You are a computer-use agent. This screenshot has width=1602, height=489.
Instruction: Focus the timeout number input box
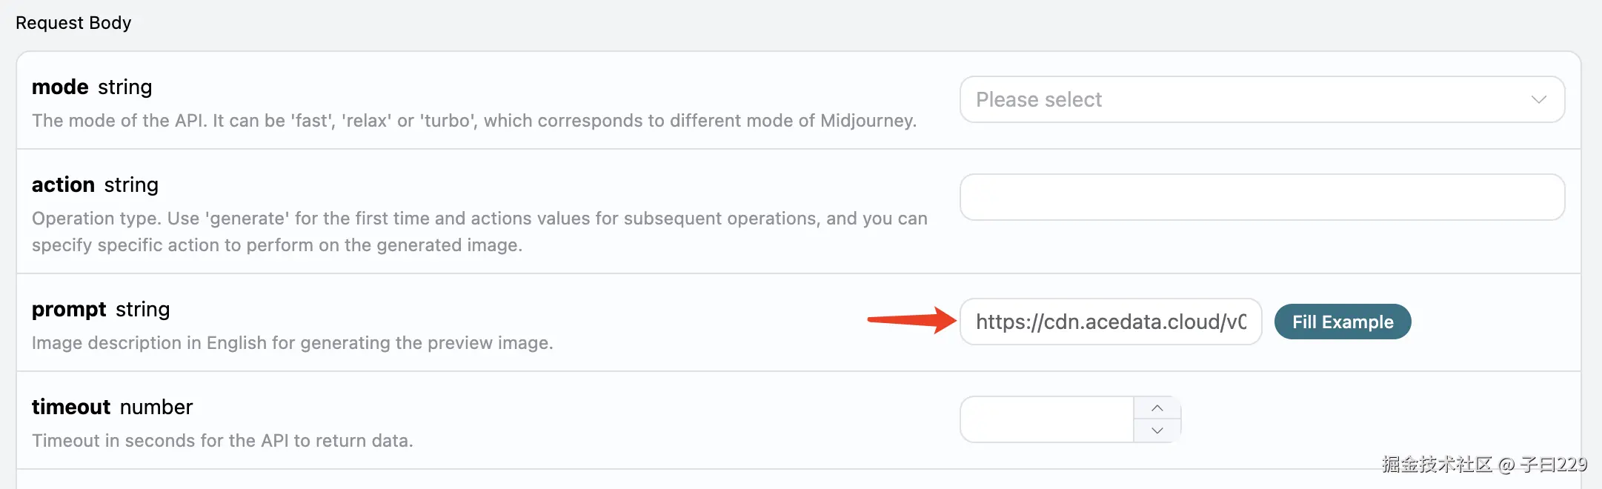coord(1046,419)
